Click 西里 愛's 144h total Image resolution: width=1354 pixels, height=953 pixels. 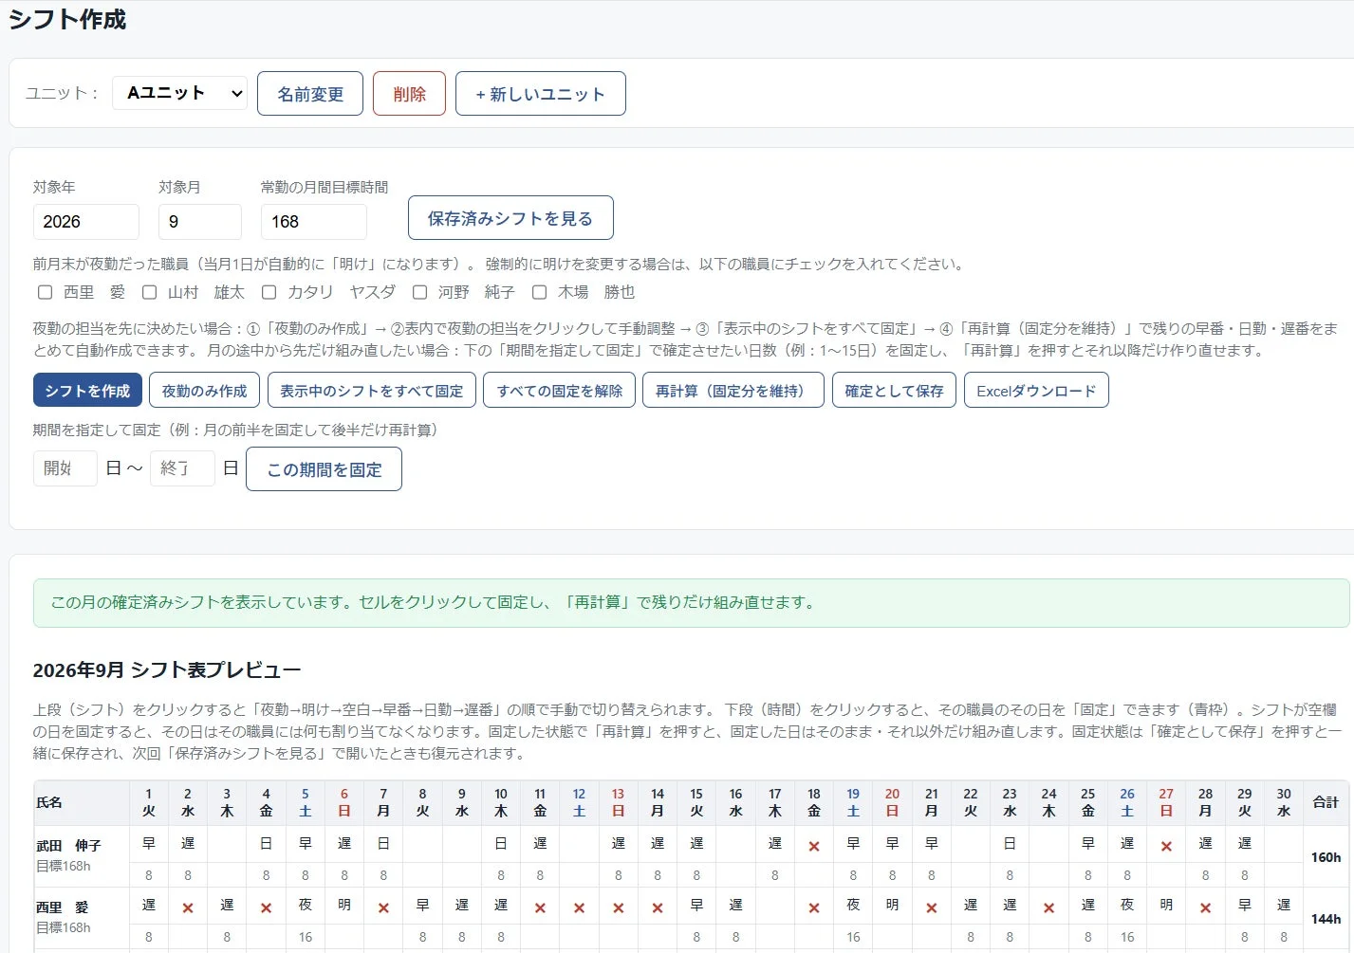[x=1326, y=919]
